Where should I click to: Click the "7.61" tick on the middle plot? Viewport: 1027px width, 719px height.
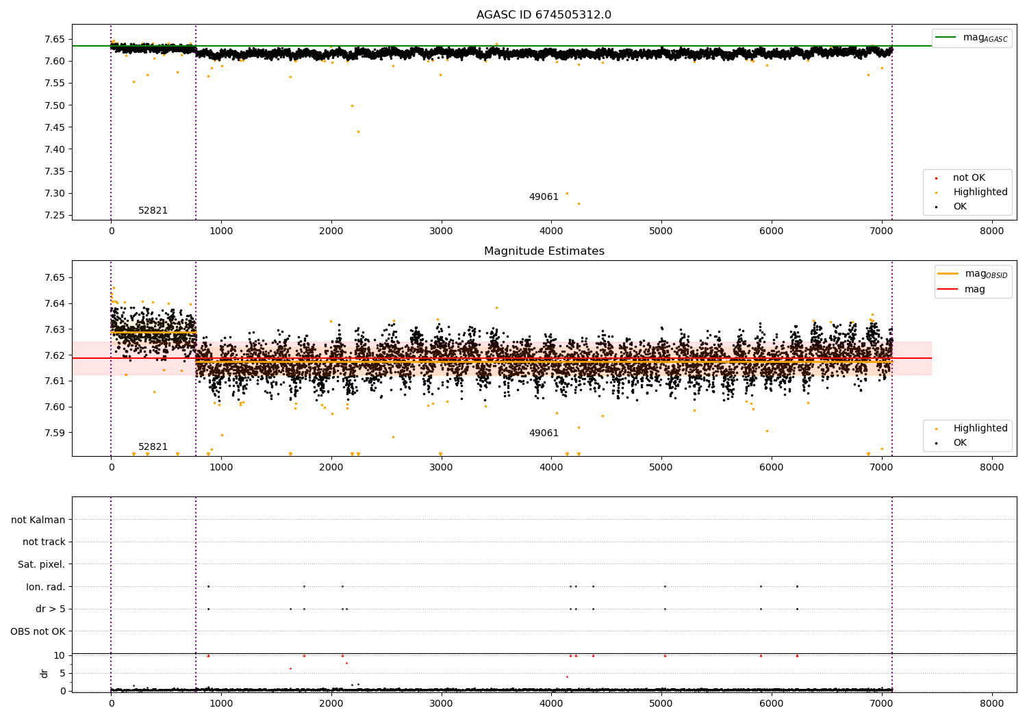tap(53, 381)
